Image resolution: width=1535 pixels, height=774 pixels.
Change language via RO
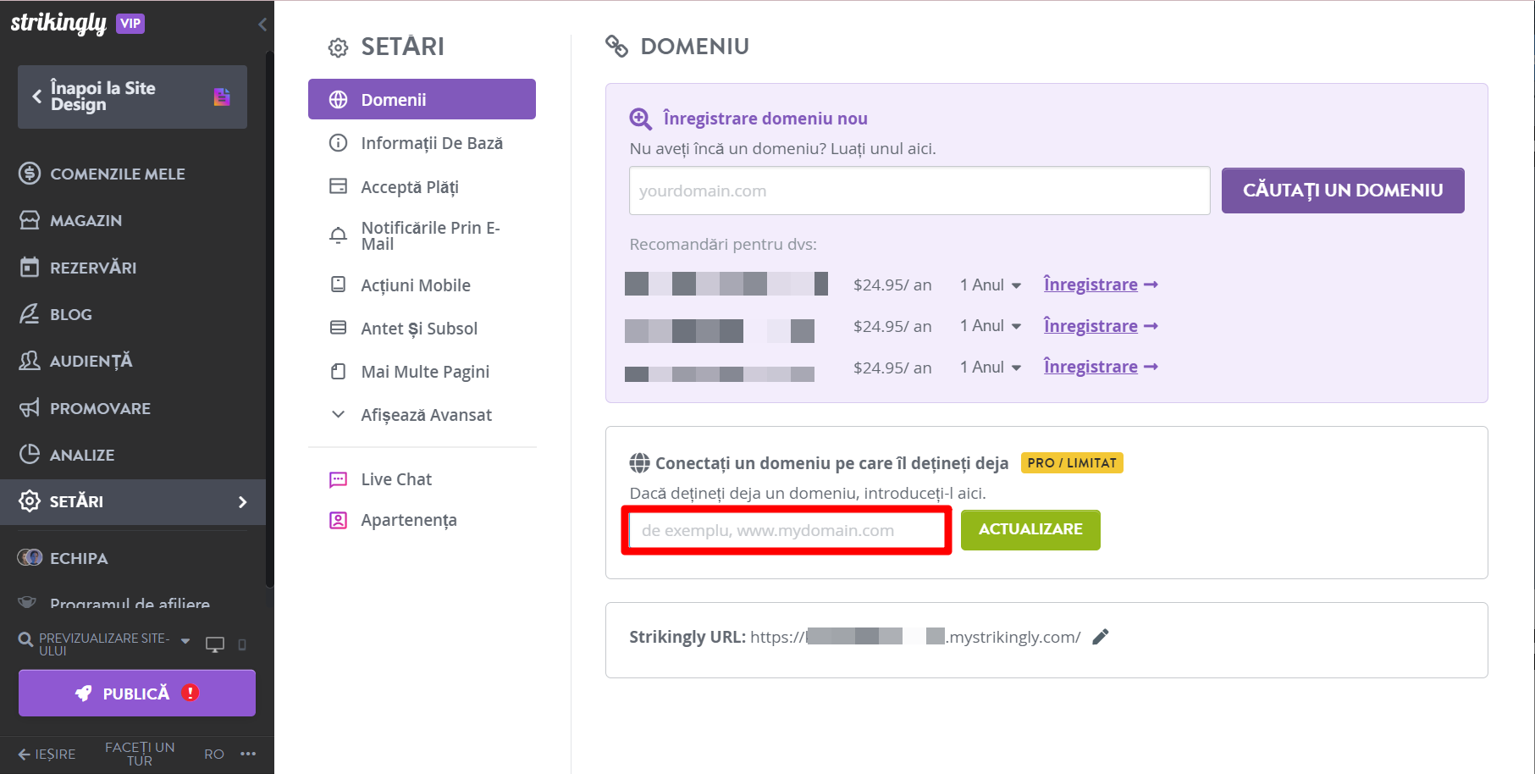(x=214, y=754)
